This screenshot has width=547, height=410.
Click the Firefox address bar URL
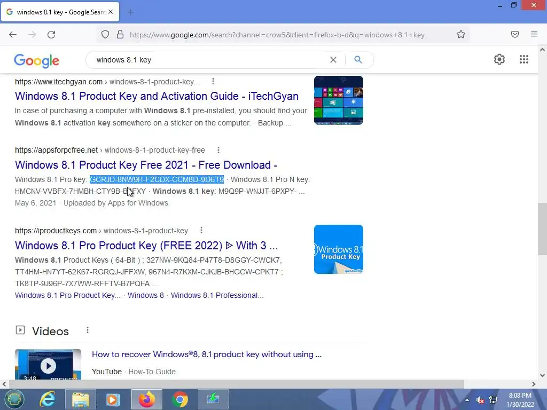click(x=277, y=35)
